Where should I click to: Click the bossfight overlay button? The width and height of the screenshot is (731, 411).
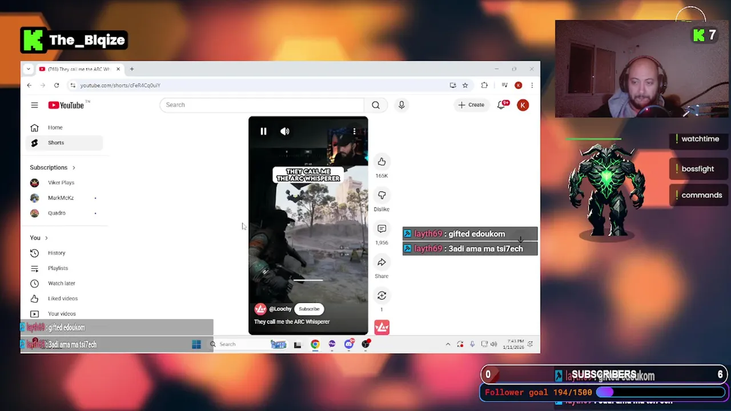coord(697,169)
